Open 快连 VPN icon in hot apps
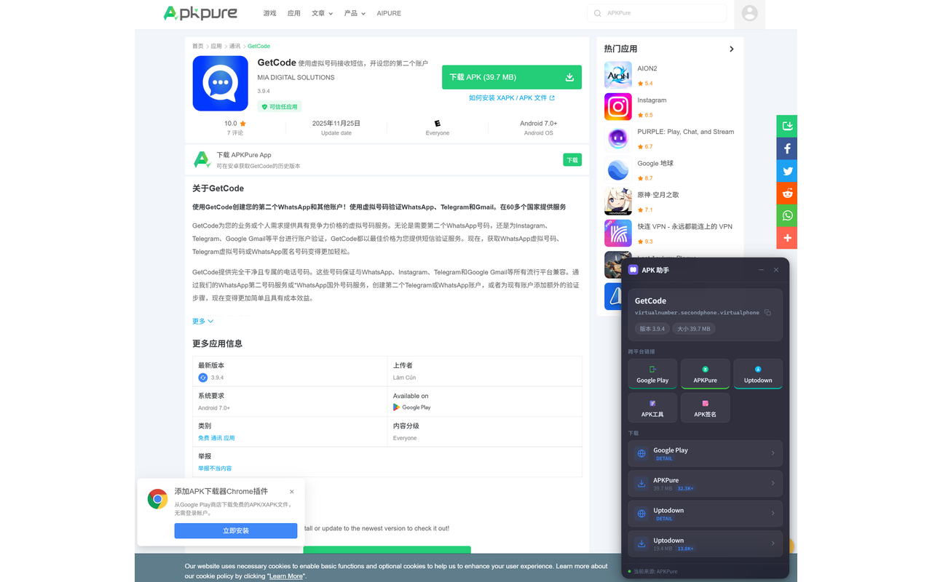The width and height of the screenshot is (932, 582). [617, 234]
